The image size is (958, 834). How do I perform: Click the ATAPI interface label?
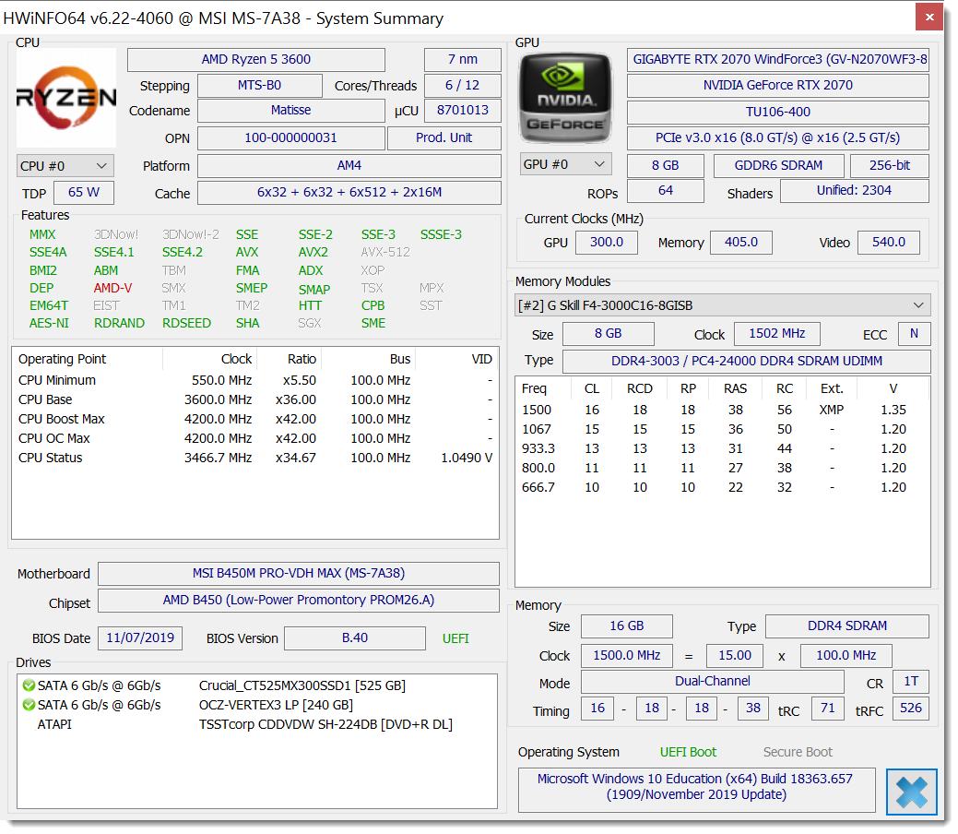click(54, 725)
